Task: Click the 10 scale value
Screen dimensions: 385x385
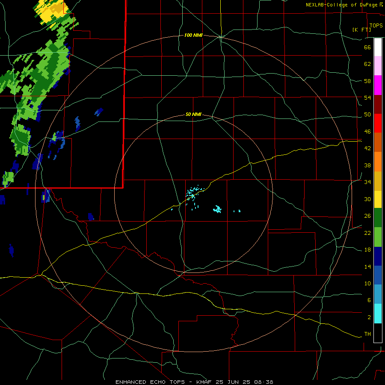Action: coord(367,284)
